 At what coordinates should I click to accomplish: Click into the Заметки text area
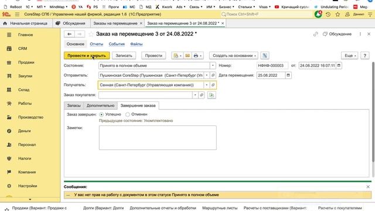pos(158,138)
